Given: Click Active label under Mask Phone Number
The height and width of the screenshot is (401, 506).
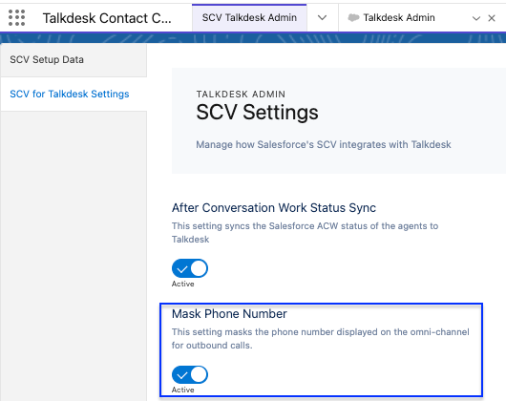Looking at the screenshot, I should [183, 390].
